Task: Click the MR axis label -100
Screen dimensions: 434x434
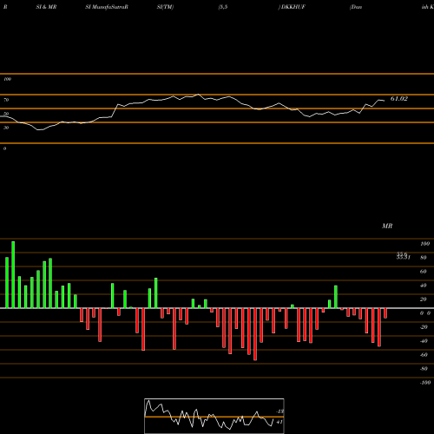Action: coord(424,383)
